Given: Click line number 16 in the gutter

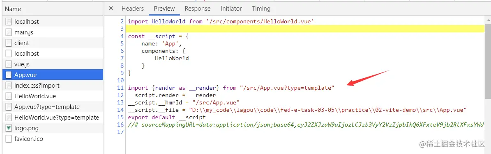Looking at the screenshot, I should [120, 125].
